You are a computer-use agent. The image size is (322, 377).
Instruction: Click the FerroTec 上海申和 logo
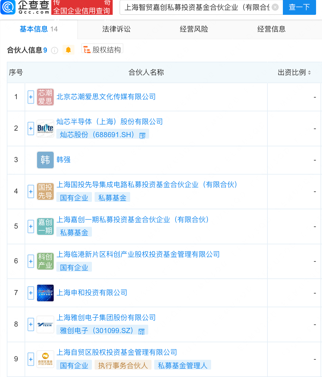tap(45, 293)
